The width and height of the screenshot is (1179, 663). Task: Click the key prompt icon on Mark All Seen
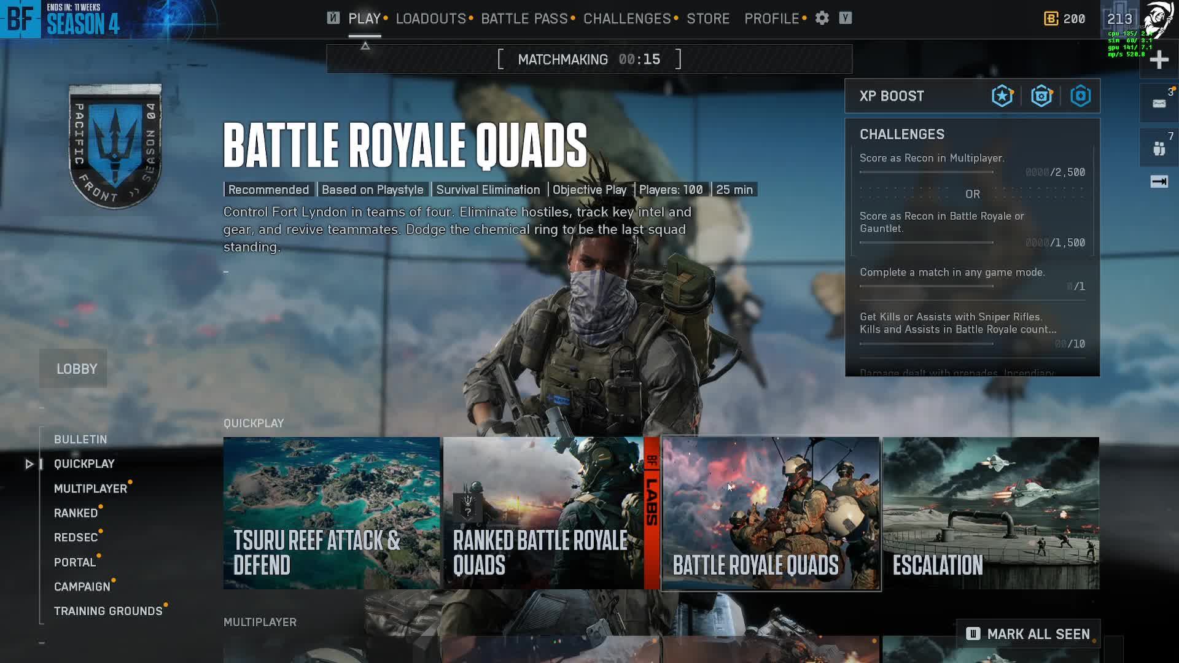(973, 634)
